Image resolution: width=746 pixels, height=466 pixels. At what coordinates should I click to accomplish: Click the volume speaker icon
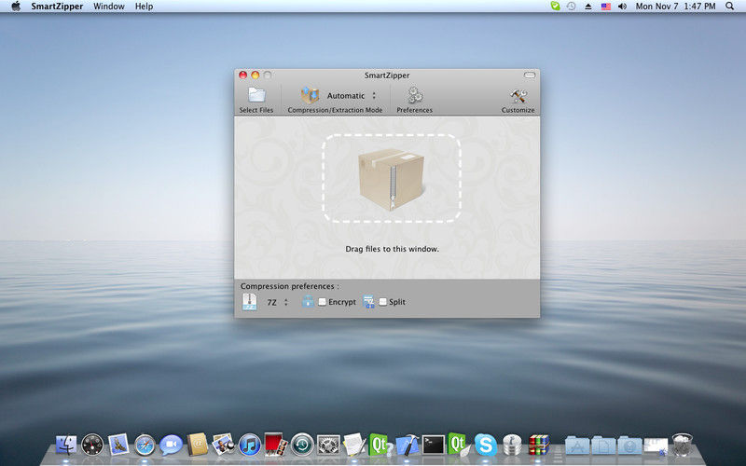[622, 7]
